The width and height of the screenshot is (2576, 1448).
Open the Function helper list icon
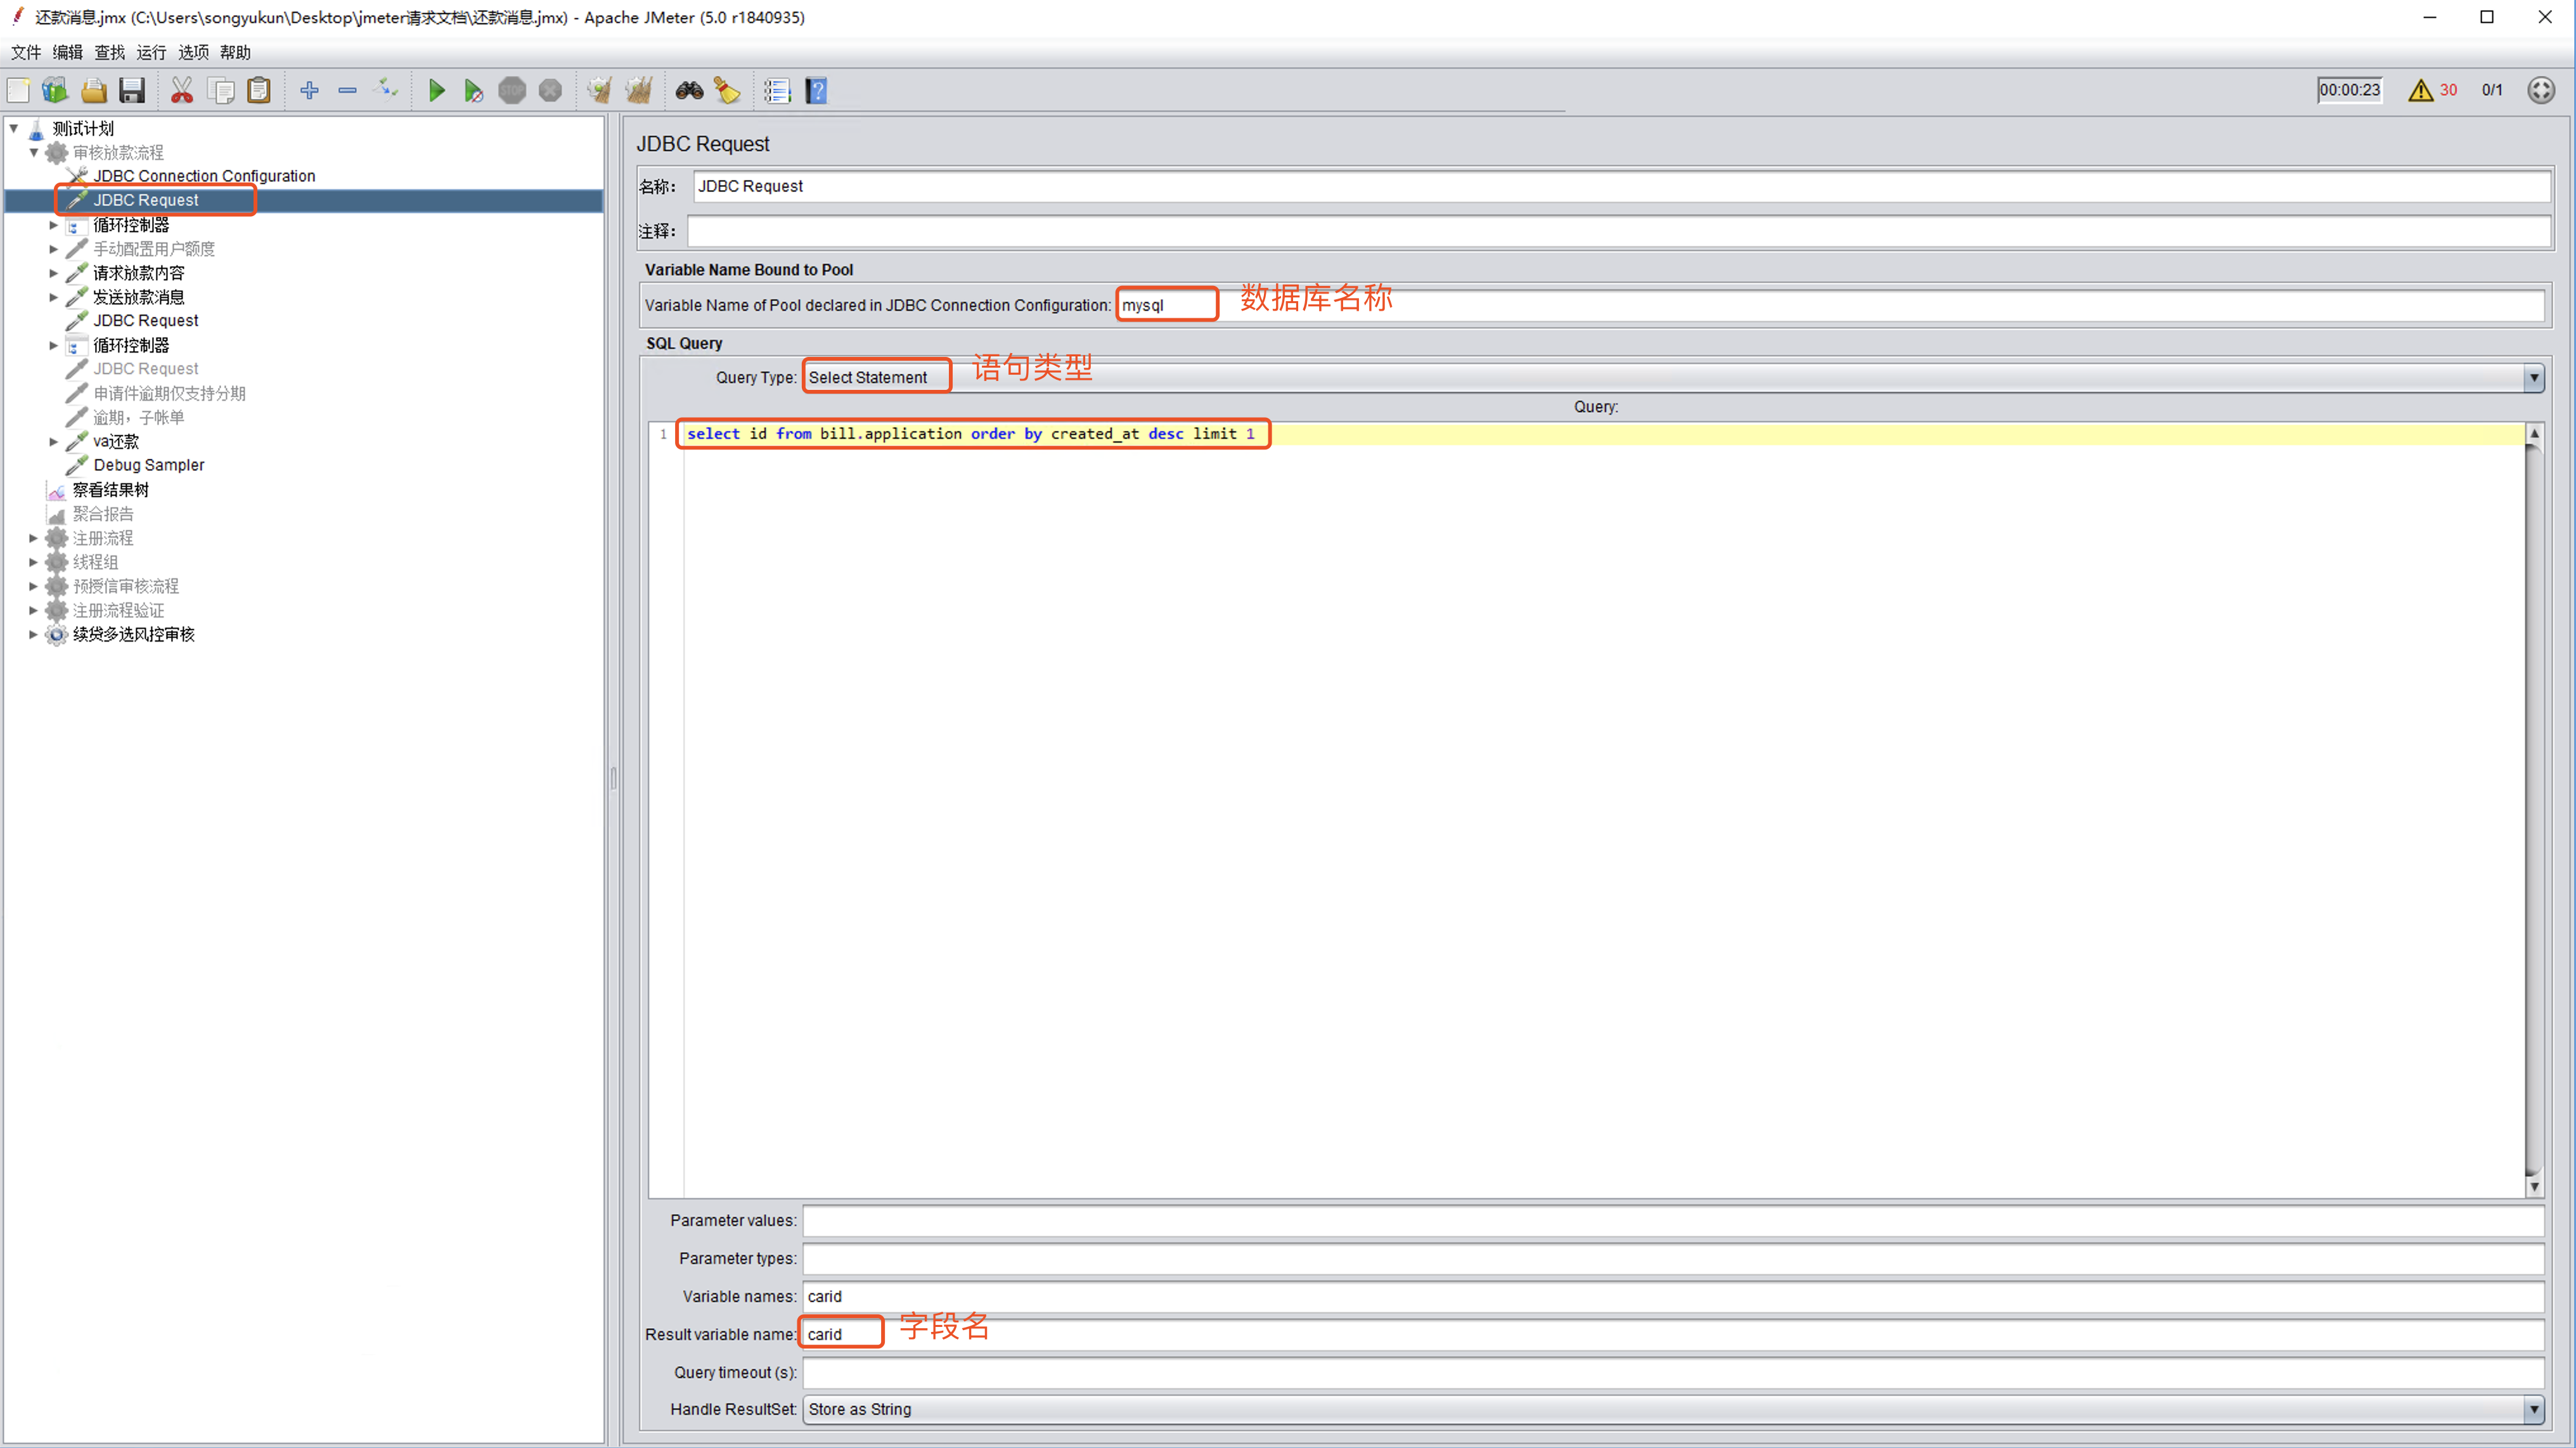point(777,91)
